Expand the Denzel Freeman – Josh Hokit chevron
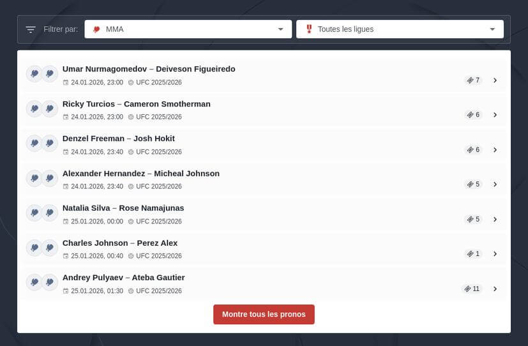The height and width of the screenshot is (346, 528). click(x=495, y=150)
